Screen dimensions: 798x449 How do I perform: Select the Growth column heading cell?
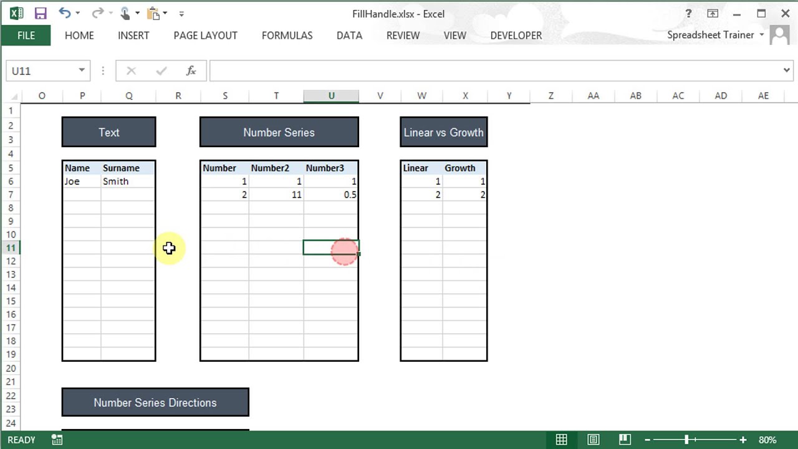click(464, 168)
